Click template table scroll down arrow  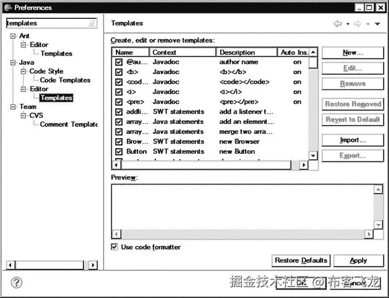(x=313, y=155)
